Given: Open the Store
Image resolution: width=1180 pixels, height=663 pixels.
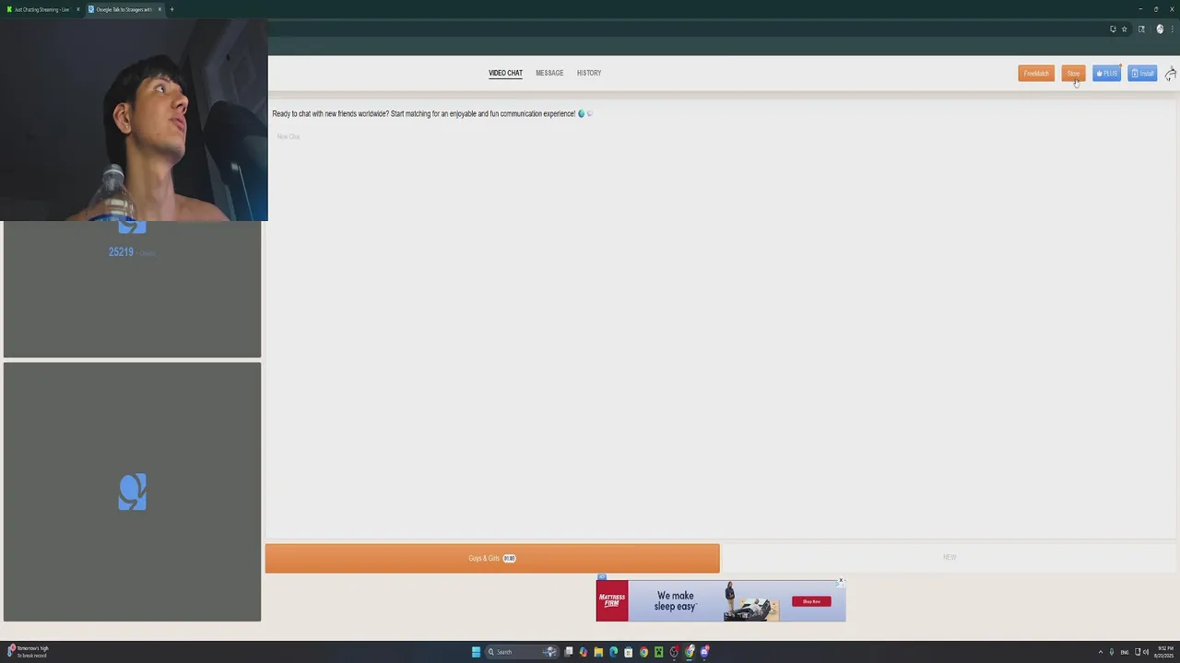Looking at the screenshot, I should [x=1073, y=74].
